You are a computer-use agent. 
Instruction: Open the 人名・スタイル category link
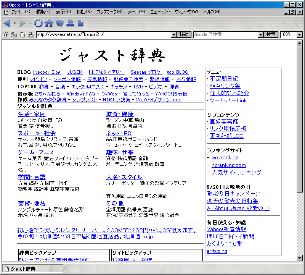pyautogui.click(x=124, y=177)
